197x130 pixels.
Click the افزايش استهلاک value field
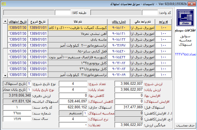point(129,101)
